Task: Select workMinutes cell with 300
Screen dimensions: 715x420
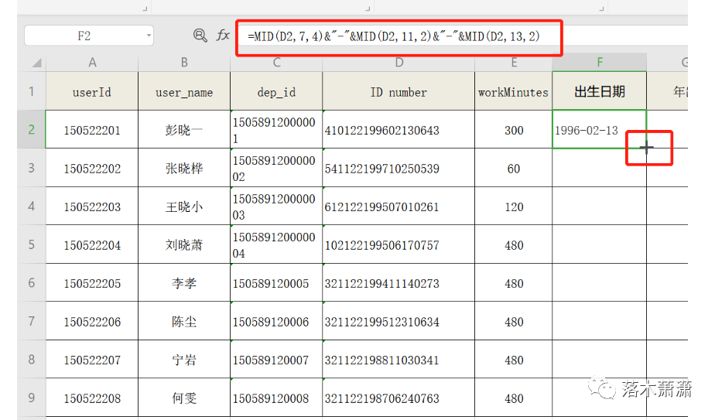Action: (x=514, y=130)
